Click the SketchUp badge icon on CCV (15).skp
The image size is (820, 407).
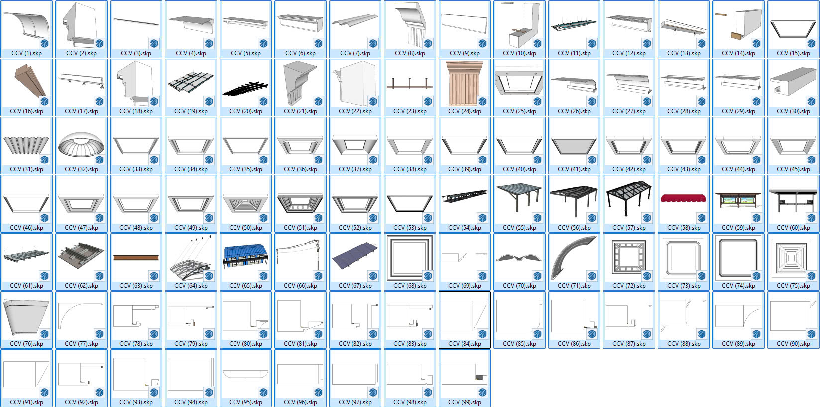click(x=811, y=44)
